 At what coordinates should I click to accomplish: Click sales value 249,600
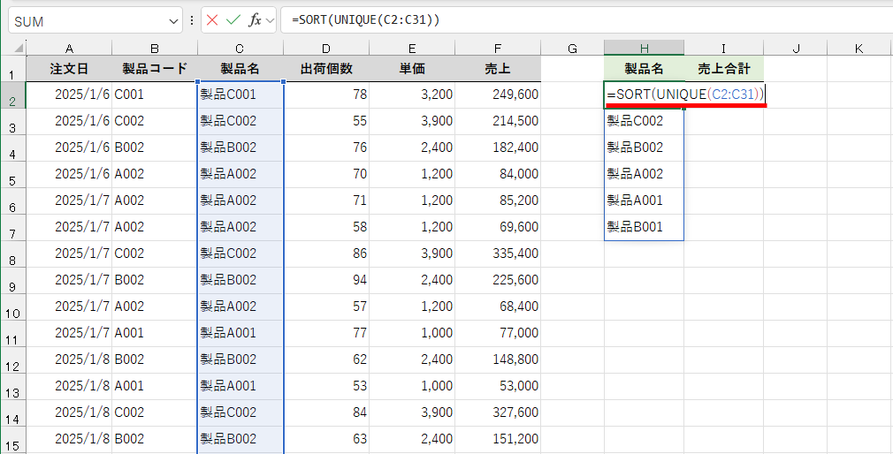point(498,95)
